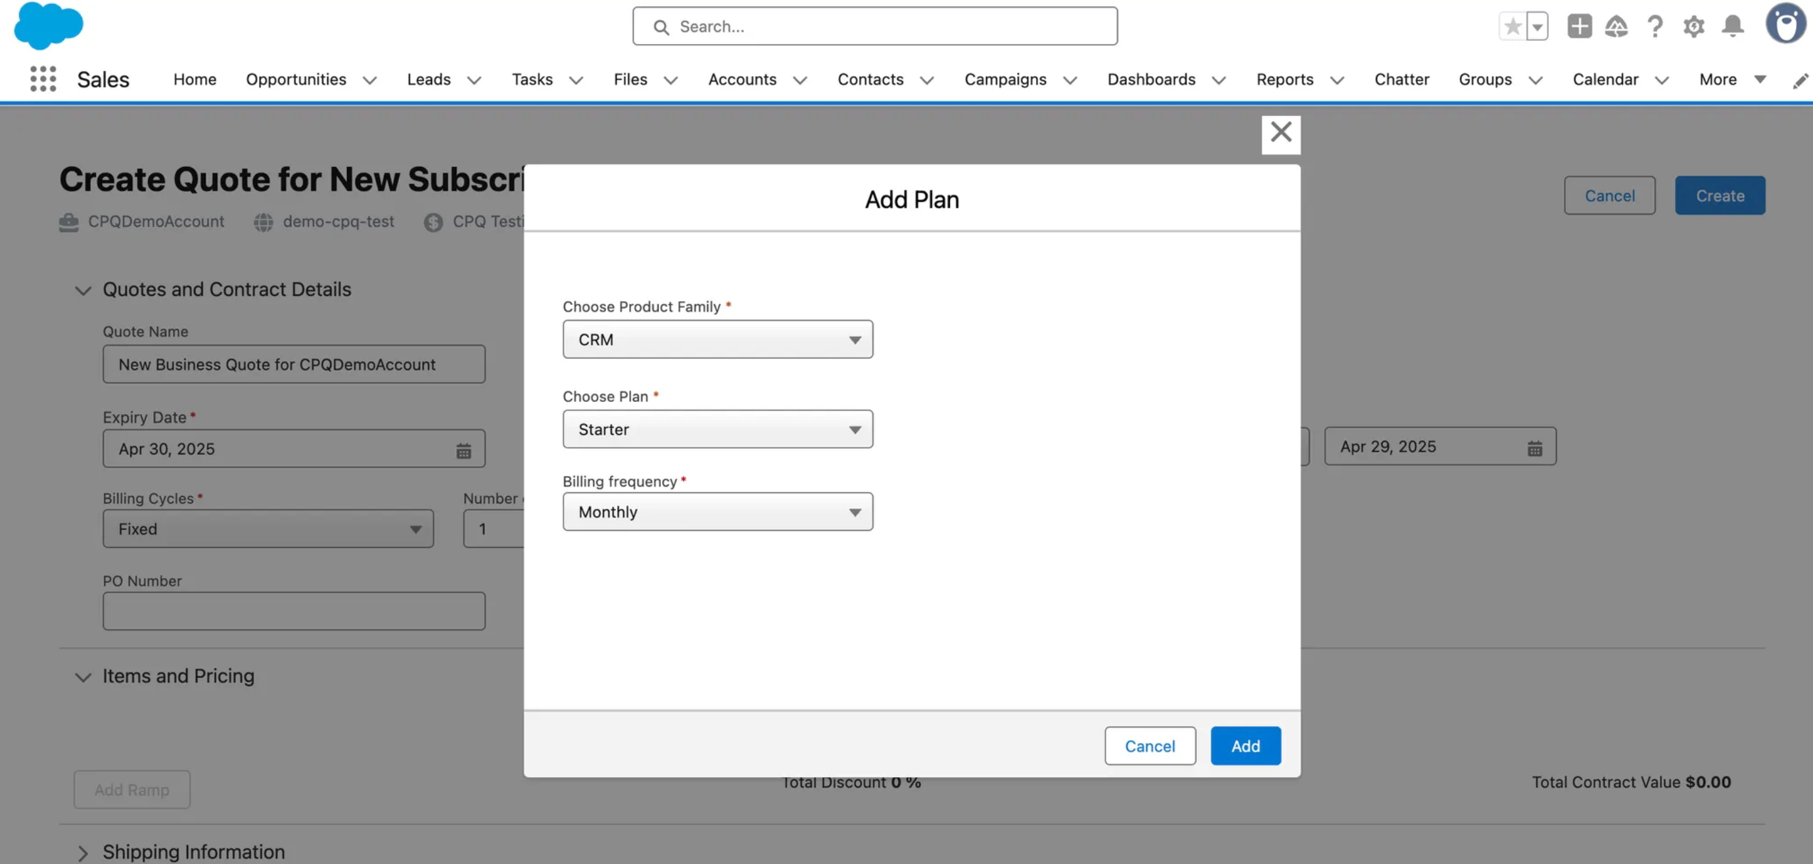Screen dimensions: 1813x864
Task: Click the global Search bar
Action: coord(875,26)
